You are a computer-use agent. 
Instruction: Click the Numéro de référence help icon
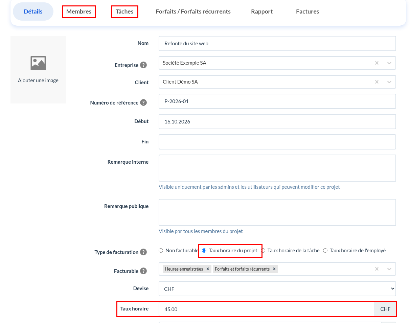(143, 102)
